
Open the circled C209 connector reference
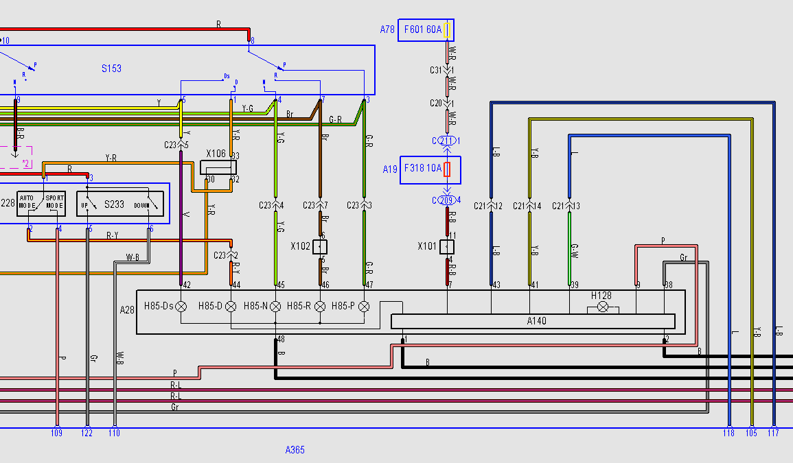[x=447, y=200]
